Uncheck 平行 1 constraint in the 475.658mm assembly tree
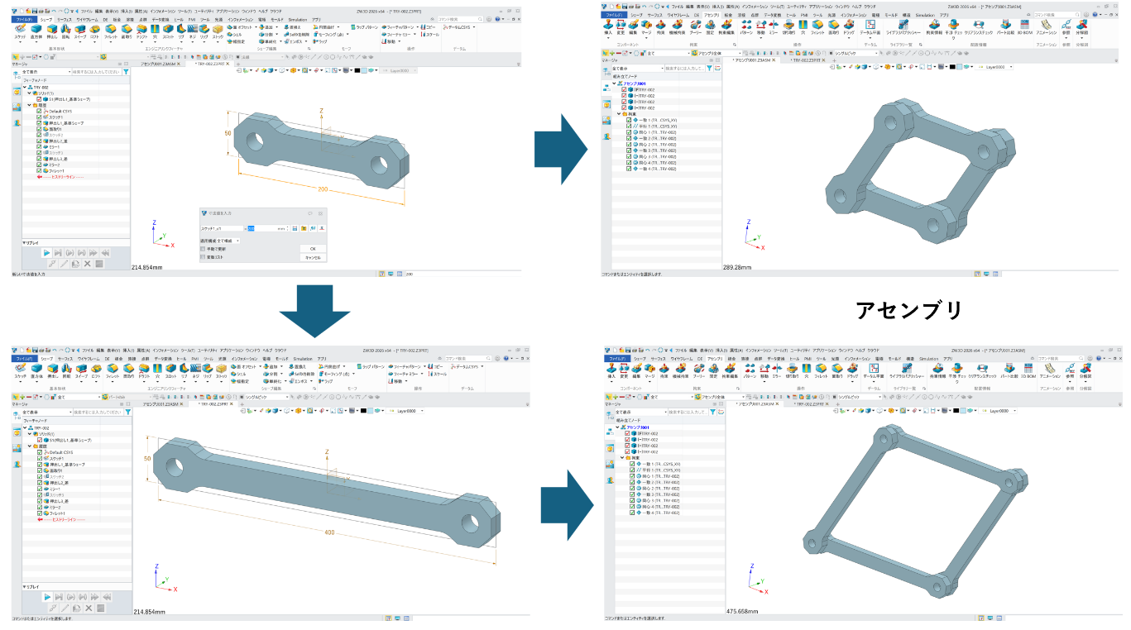The image size is (1131, 630). 633,470
